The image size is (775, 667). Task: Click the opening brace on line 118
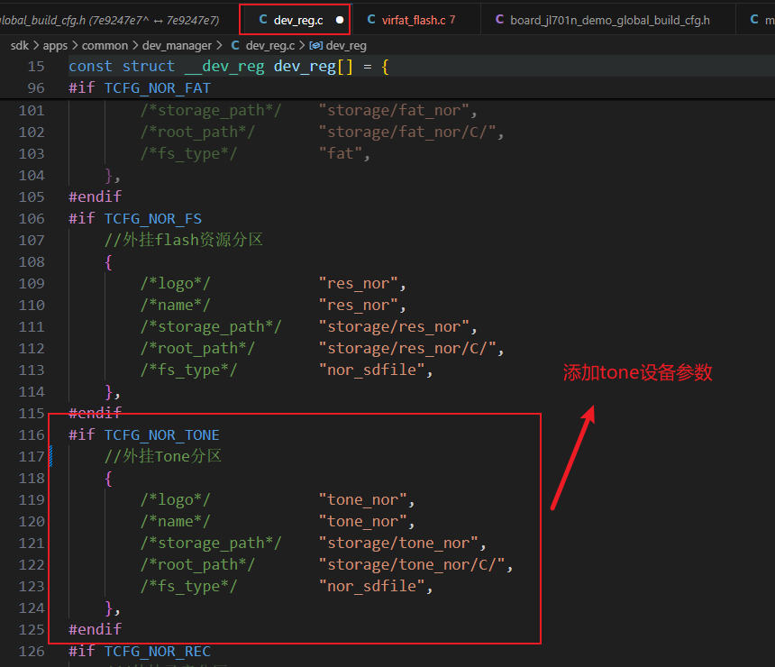coord(109,478)
